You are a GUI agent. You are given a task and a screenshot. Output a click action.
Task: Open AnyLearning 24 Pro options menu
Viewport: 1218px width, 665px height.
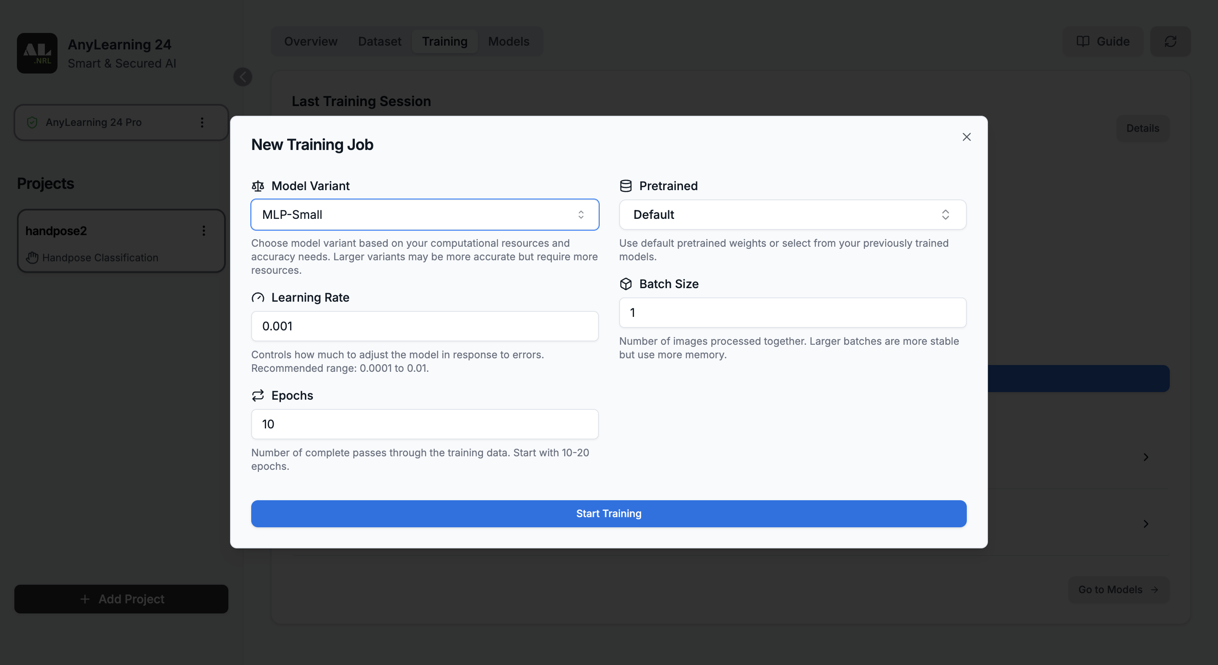tap(202, 123)
